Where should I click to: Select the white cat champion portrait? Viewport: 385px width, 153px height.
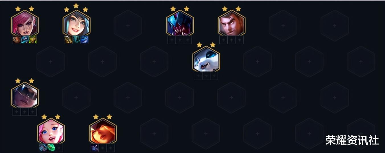click(206, 59)
